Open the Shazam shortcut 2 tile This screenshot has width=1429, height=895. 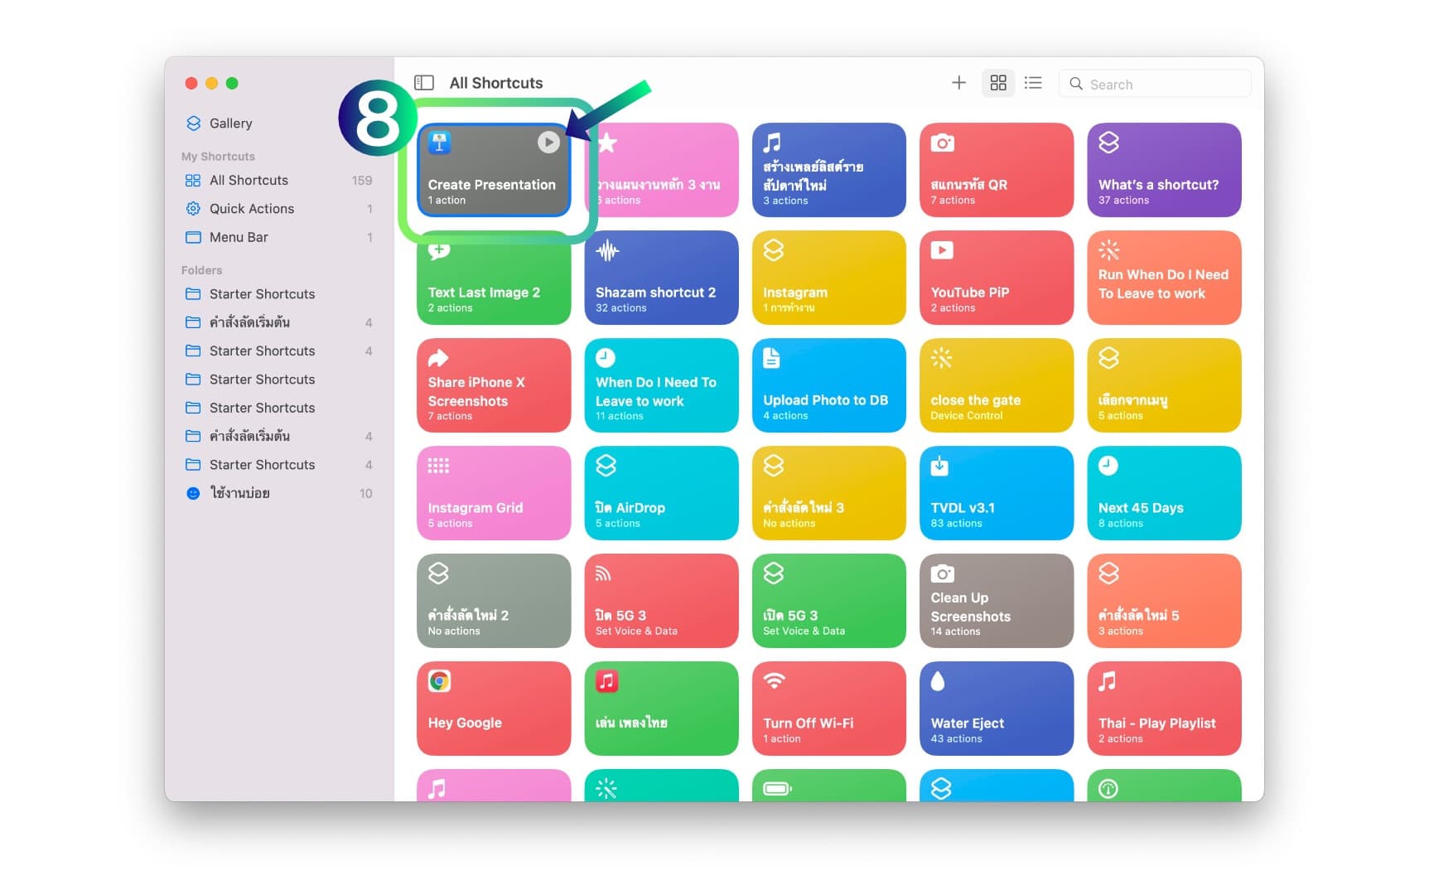[x=660, y=278]
